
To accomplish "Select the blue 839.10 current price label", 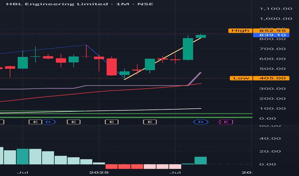I will tap(271, 35).
